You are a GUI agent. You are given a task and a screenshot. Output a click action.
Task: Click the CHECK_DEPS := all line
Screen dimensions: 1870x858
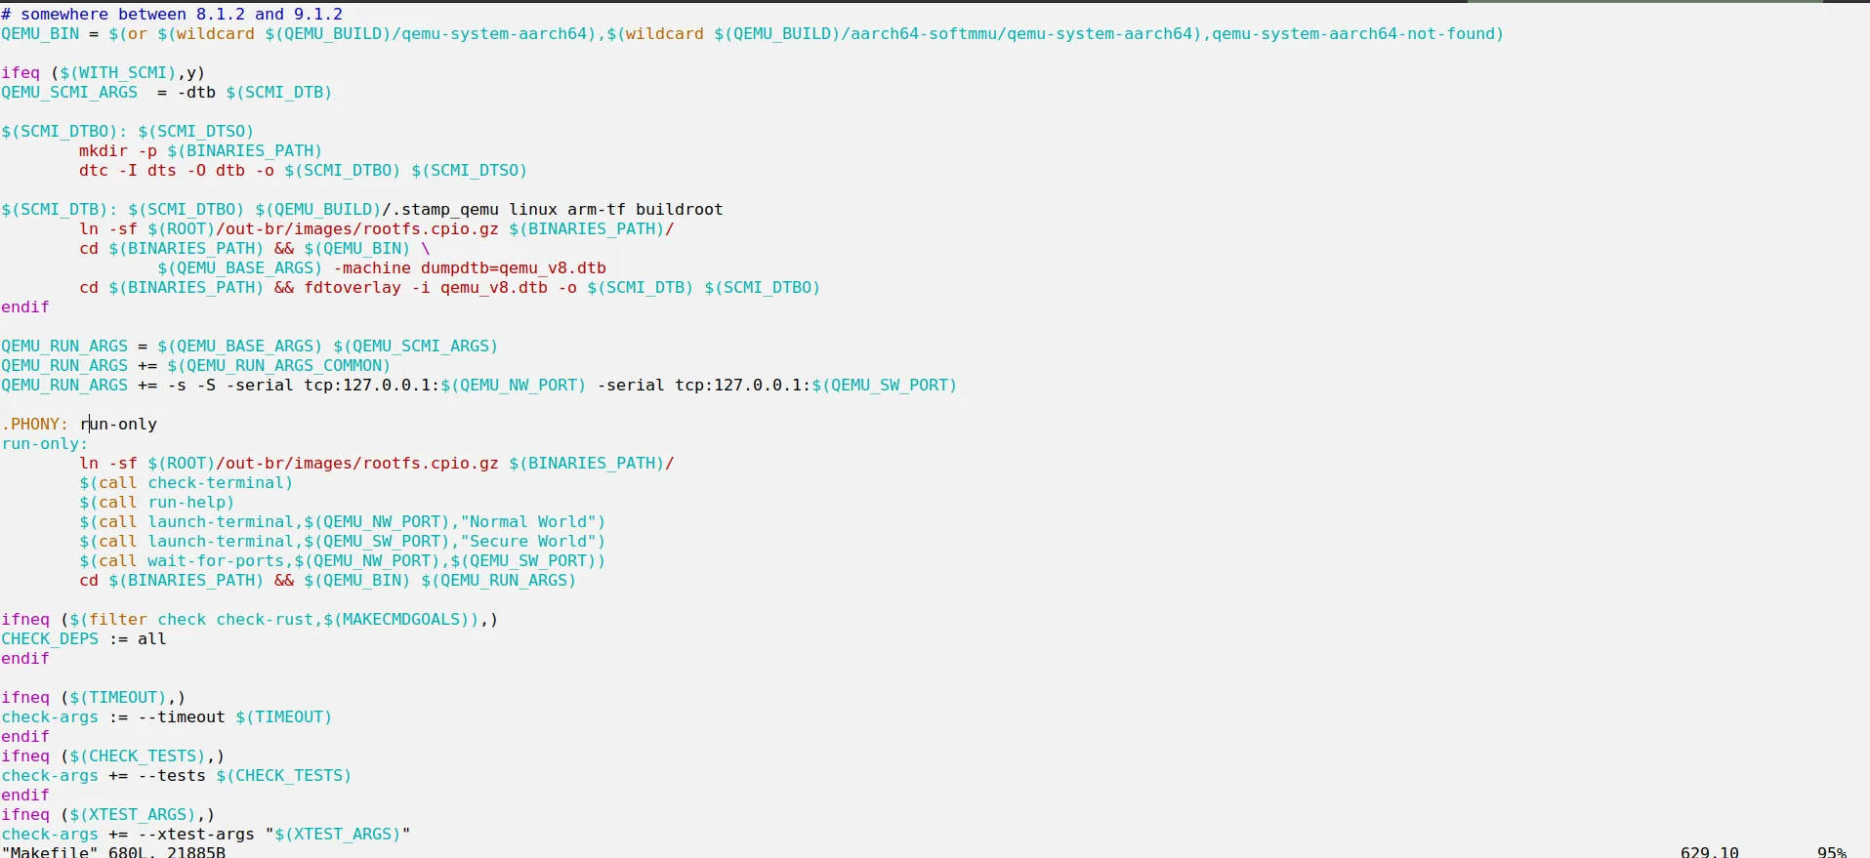click(84, 639)
